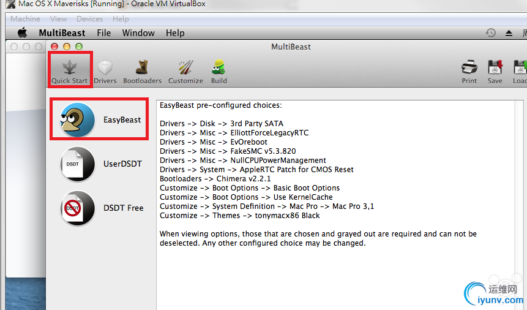Viewport: 527px width, 310px height.
Task: Click the FakeSMC v5.3.820 line
Action: tap(228, 151)
